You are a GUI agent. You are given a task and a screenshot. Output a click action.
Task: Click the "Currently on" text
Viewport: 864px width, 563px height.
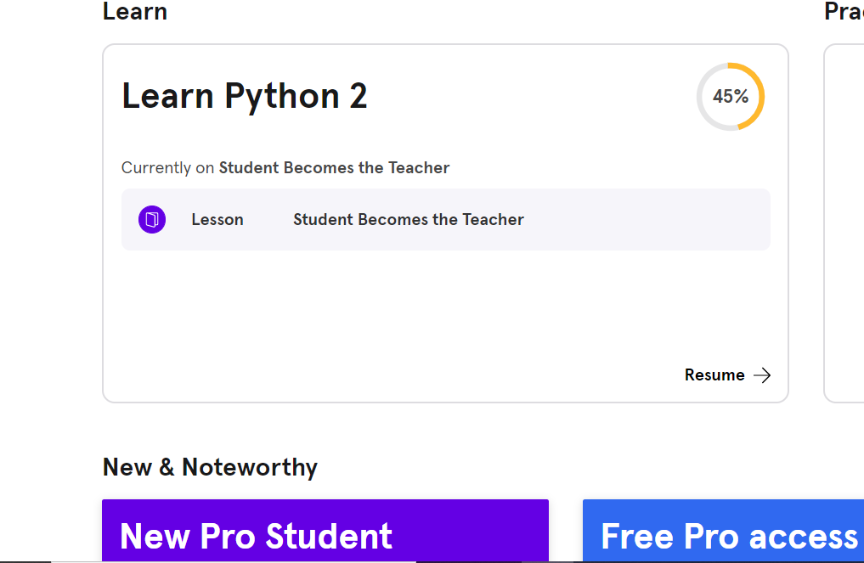coord(167,167)
